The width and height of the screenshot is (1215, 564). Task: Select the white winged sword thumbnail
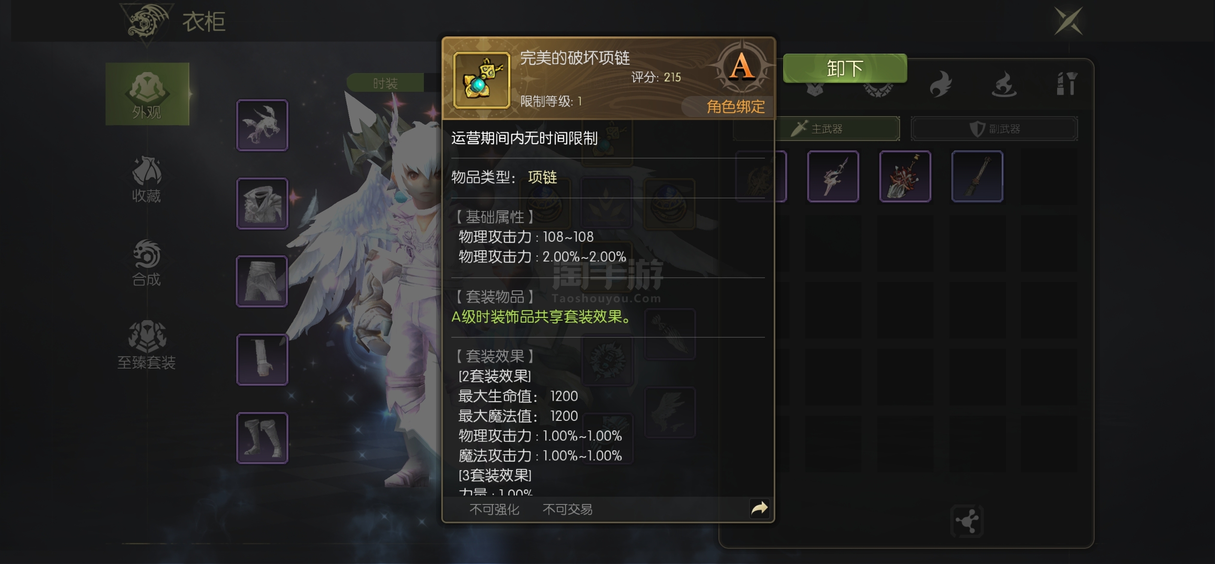pos(833,176)
